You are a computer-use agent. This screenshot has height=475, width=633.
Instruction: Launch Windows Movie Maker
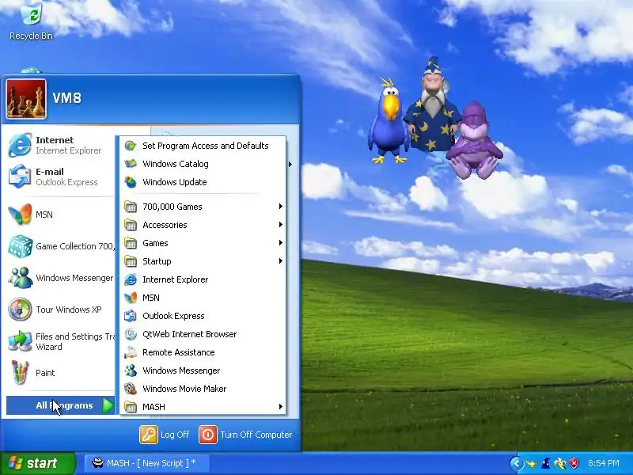(x=203, y=389)
